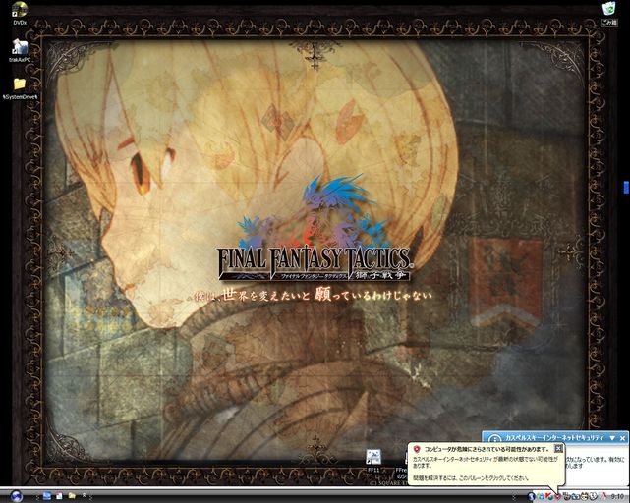Open the yellow folder quick launch icon
Viewport: 630px width, 503px height.
click(x=72, y=496)
